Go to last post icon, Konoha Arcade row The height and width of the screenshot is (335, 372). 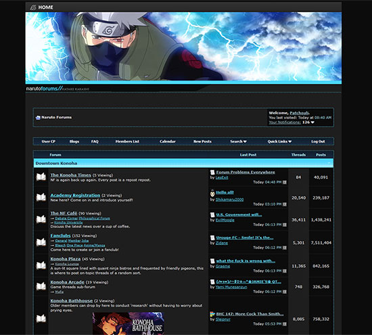[285, 292]
